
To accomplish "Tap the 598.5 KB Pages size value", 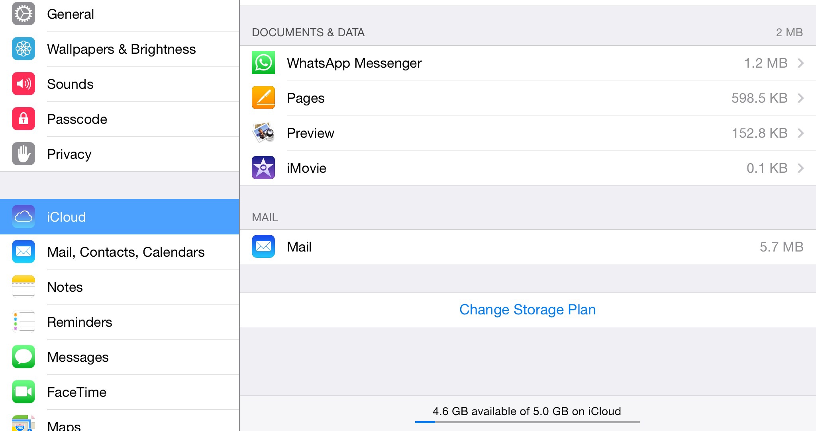I will pos(759,98).
